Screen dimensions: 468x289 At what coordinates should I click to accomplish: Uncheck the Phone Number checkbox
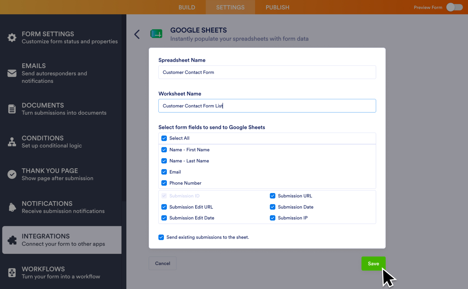(x=164, y=183)
